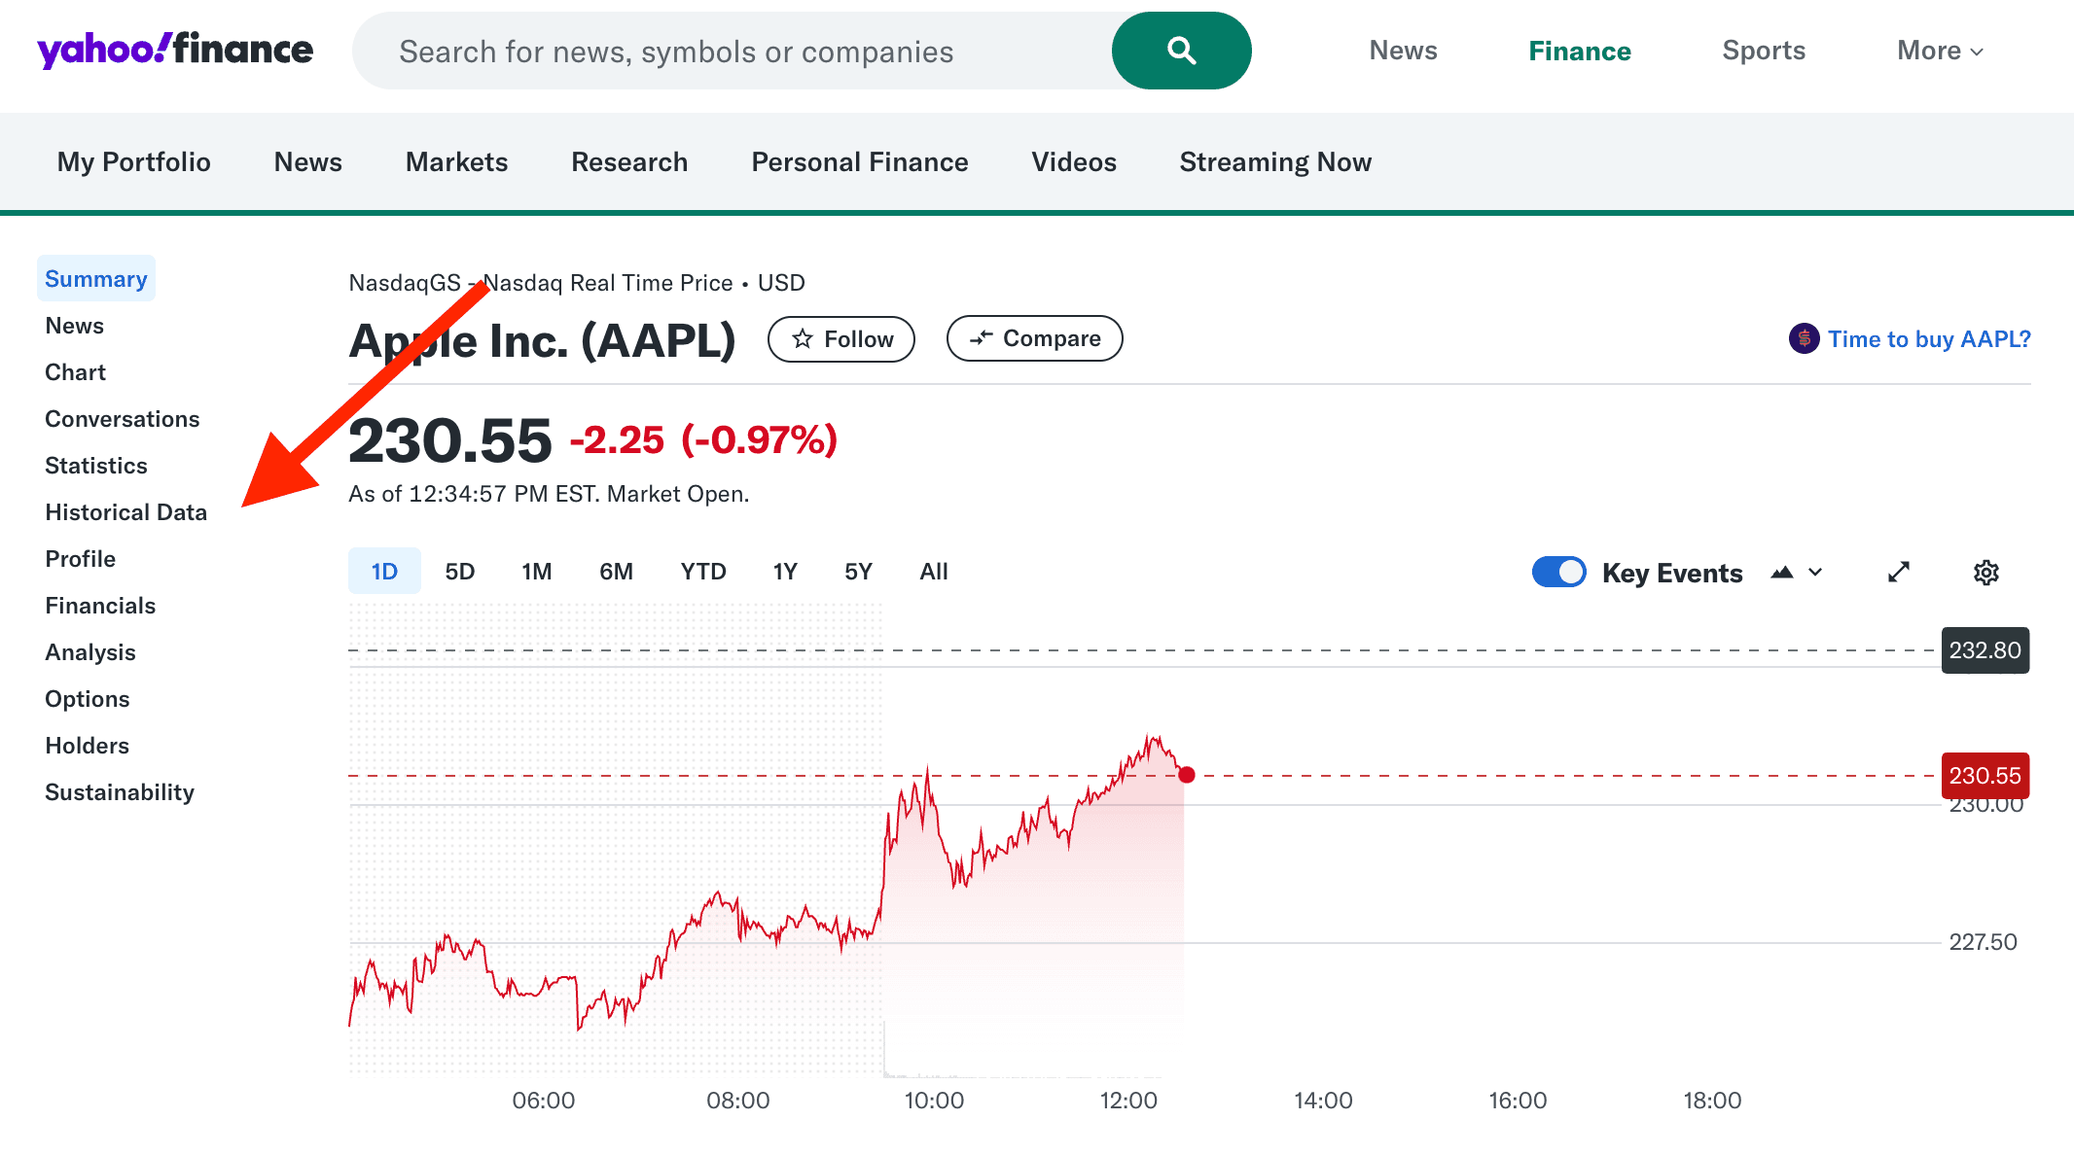The image size is (2074, 1155).
Task: Open Historical Data sidebar item
Action: [x=125, y=512]
